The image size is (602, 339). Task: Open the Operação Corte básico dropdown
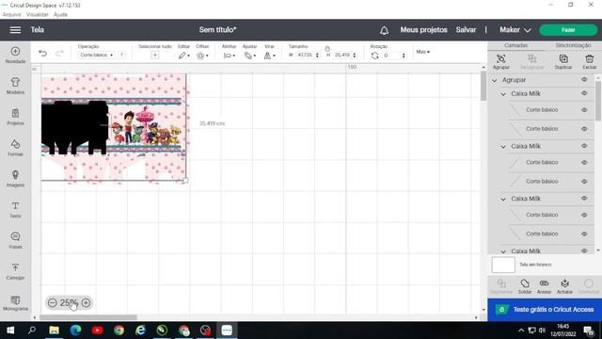pyautogui.click(x=96, y=55)
